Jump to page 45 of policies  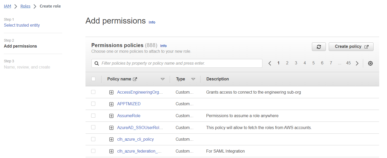(x=348, y=63)
